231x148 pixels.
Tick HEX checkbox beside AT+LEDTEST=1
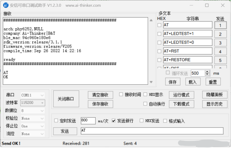click(x=159, y=34)
